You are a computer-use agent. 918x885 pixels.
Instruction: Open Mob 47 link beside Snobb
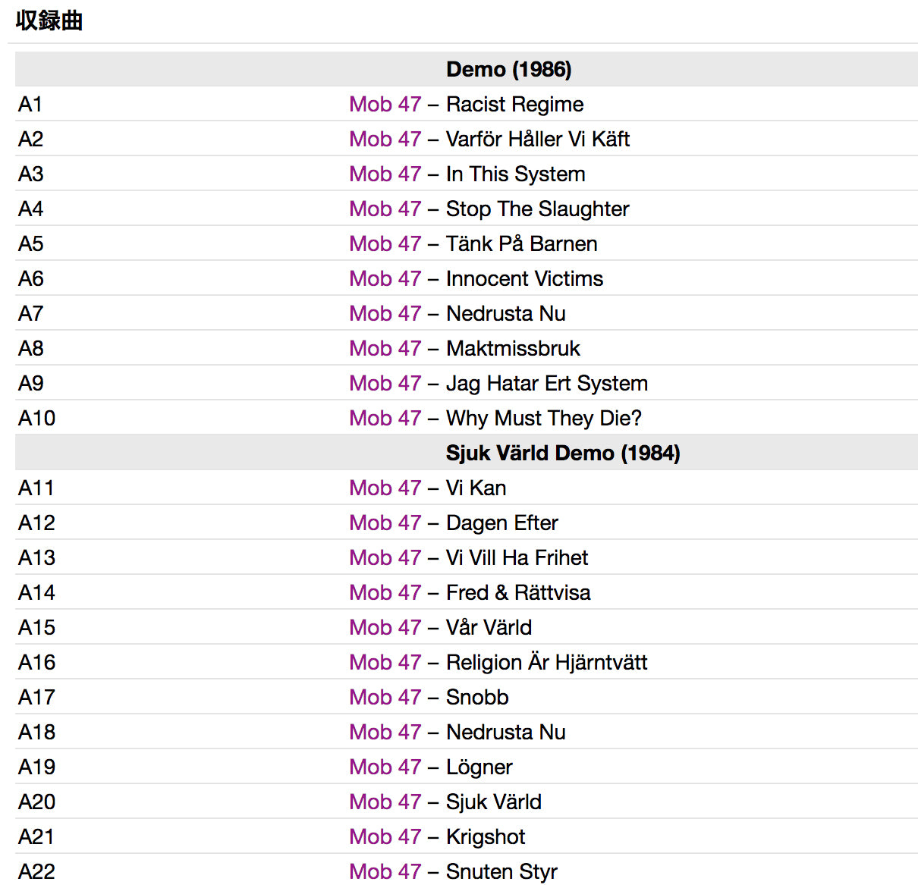pyautogui.click(x=385, y=697)
